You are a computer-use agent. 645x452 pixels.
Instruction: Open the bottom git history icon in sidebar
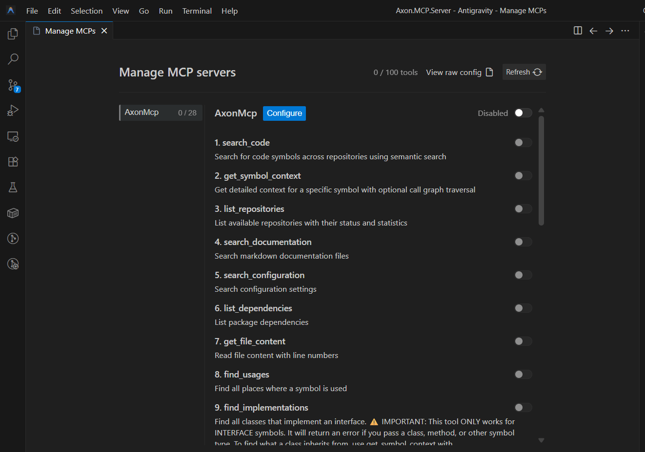click(x=13, y=264)
